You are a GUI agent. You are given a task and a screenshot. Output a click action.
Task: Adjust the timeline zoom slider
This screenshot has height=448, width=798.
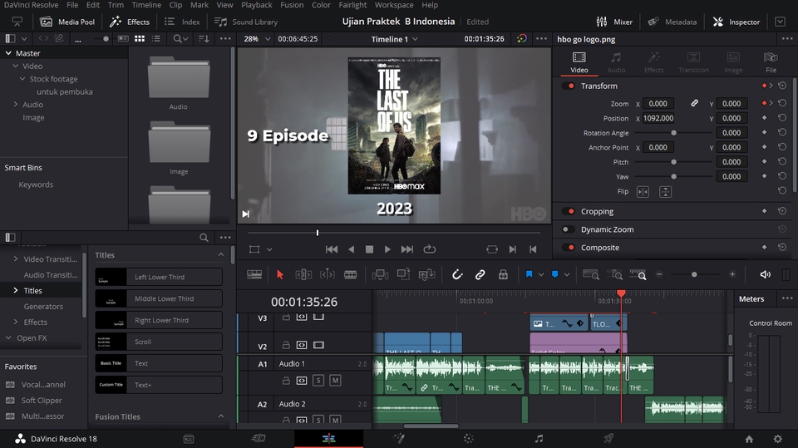[694, 274]
